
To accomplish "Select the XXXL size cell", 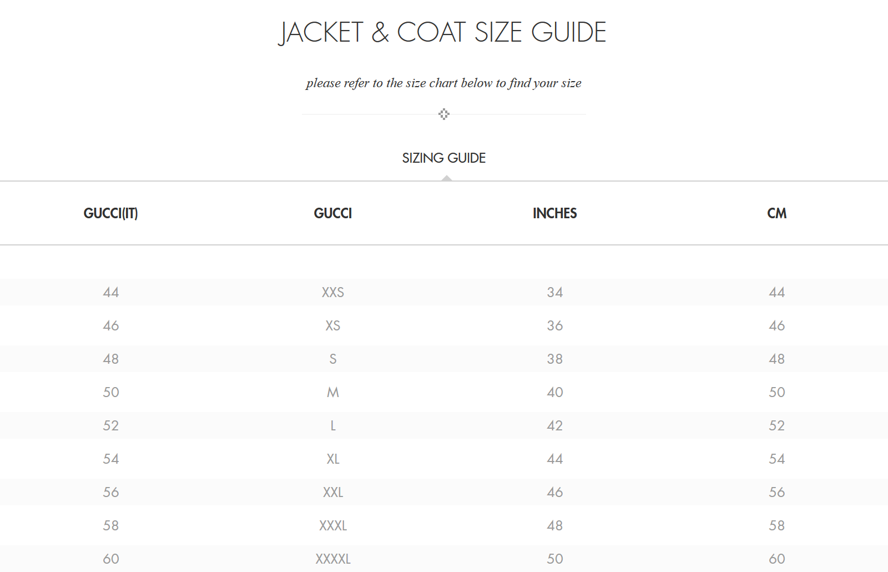I will 333,525.
